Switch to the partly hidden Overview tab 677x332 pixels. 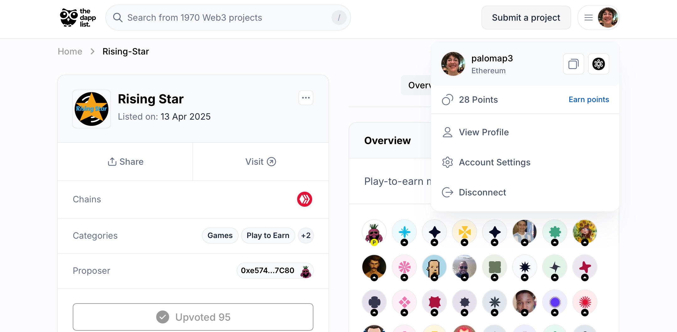coord(416,85)
